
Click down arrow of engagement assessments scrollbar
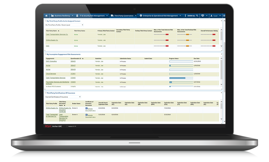point(221,84)
